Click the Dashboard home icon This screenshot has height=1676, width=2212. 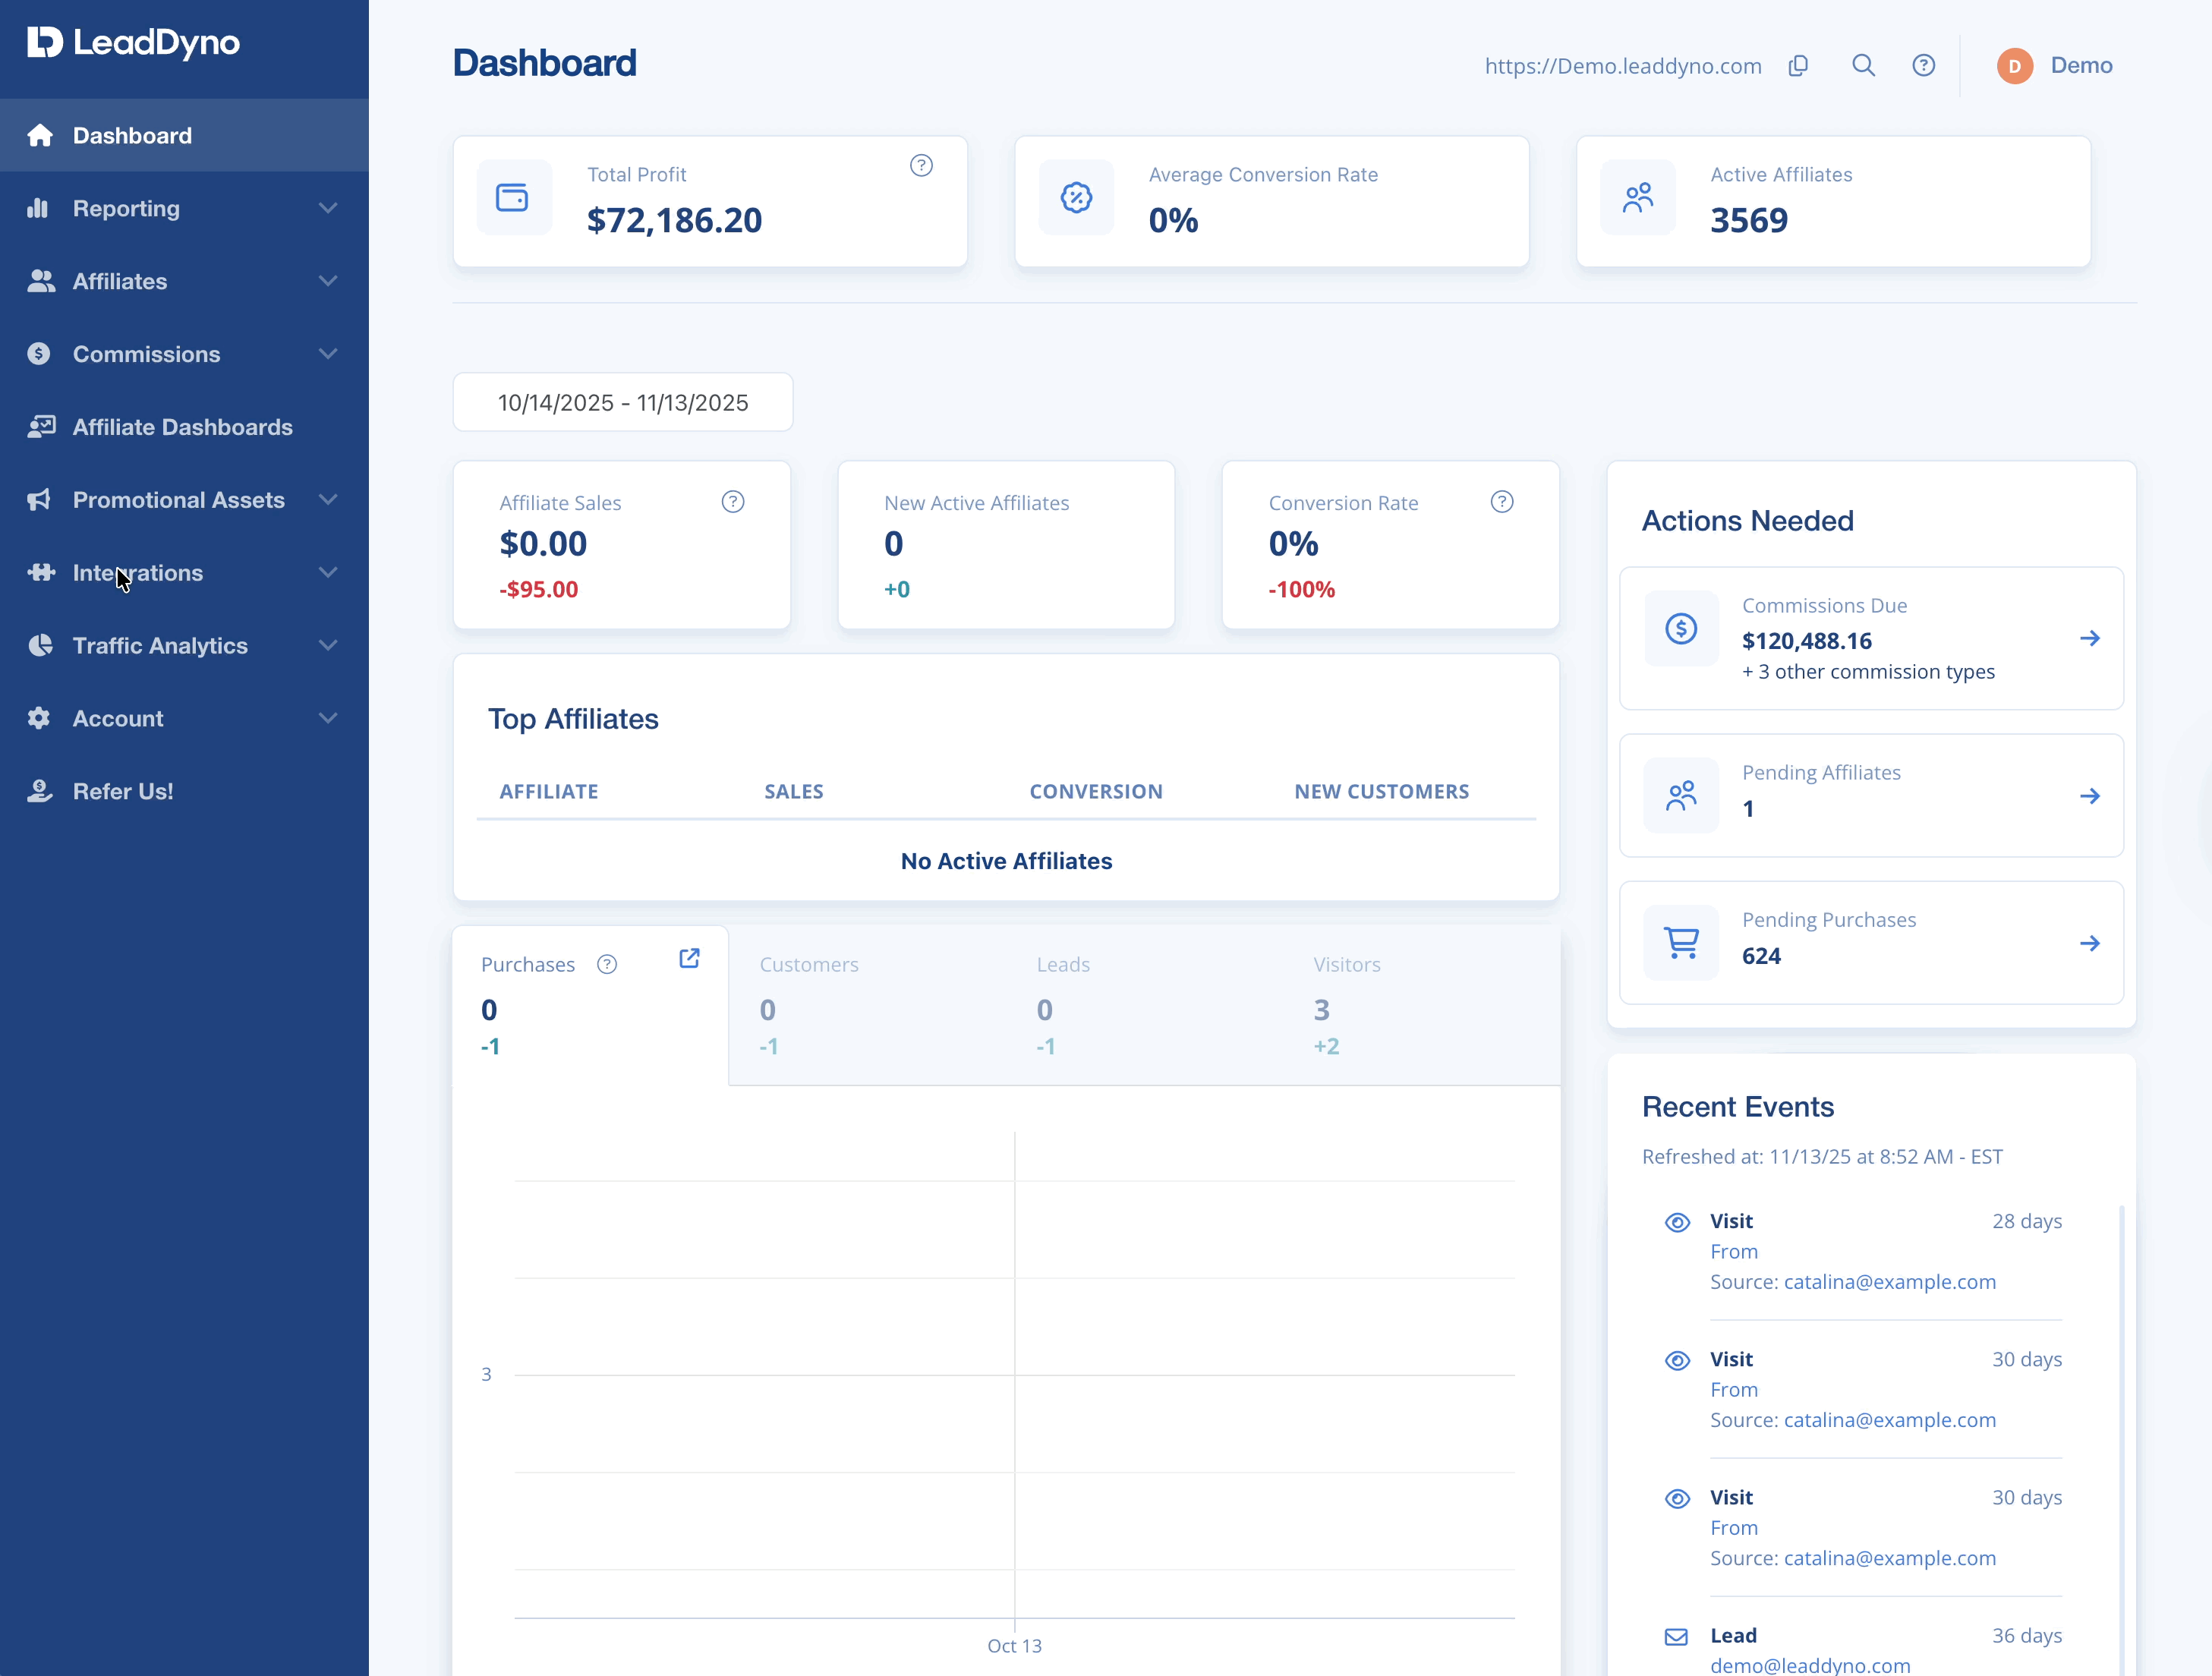[40, 135]
